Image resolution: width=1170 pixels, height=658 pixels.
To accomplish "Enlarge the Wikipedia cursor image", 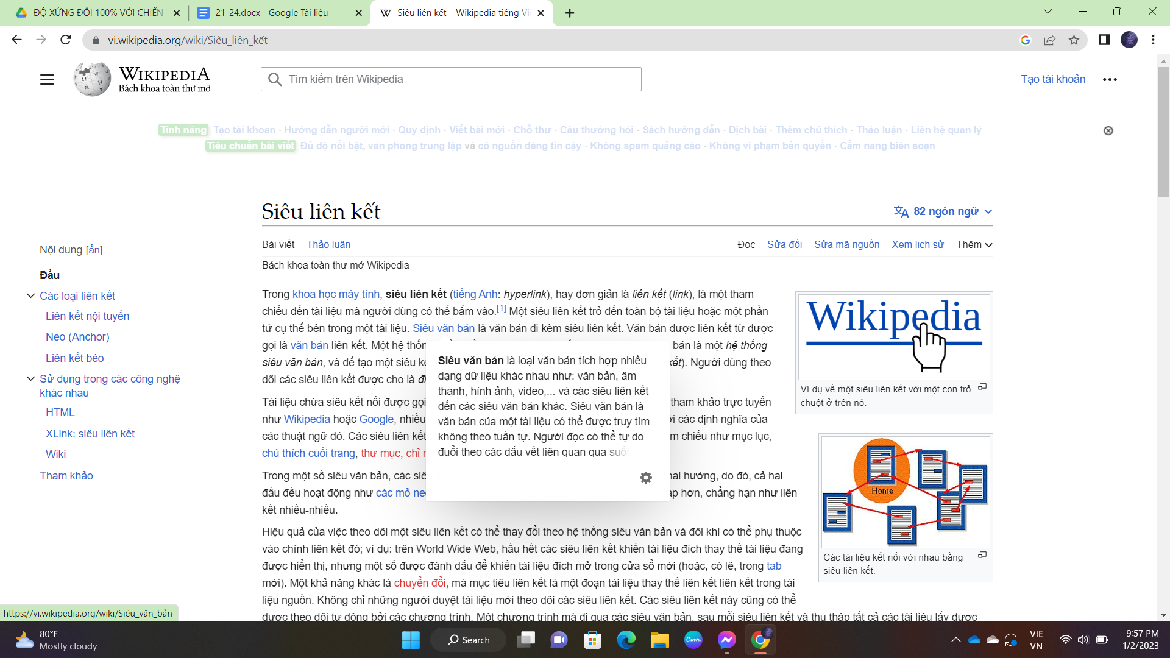I will coord(982,387).
